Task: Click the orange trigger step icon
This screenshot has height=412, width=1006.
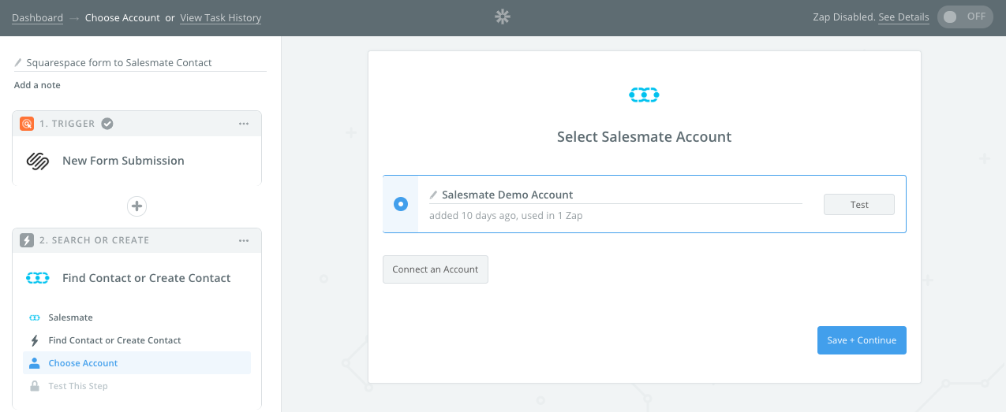Action: click(x=27, y=124)
